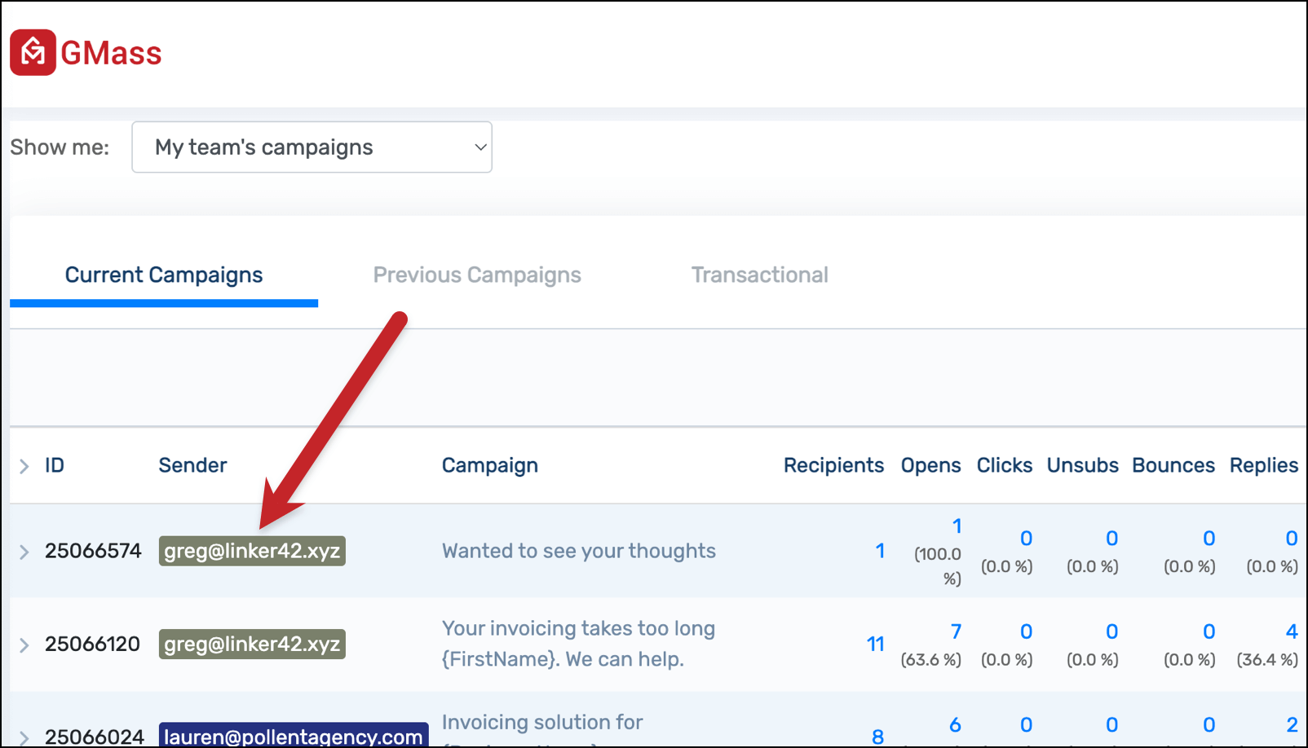Sort by the Clicks column header
1308x748 pixels.
pyautogui.click(x=1005, y=465)
